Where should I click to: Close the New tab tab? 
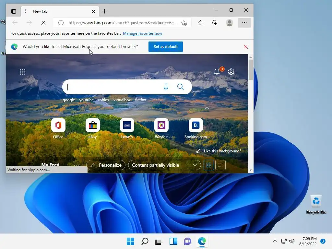(x=93, y=11)
